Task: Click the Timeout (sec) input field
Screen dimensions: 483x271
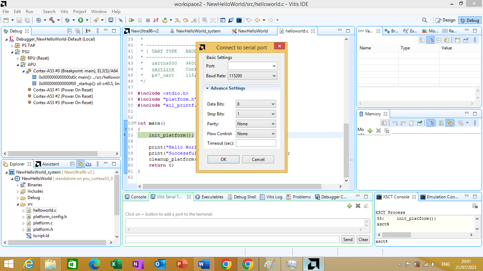Action: tap(256, 143)
